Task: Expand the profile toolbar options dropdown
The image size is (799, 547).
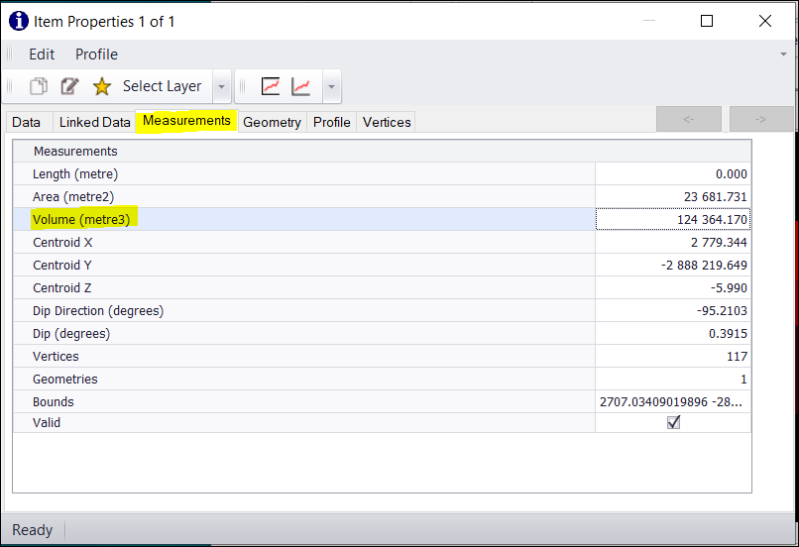Action: (331, 87)
